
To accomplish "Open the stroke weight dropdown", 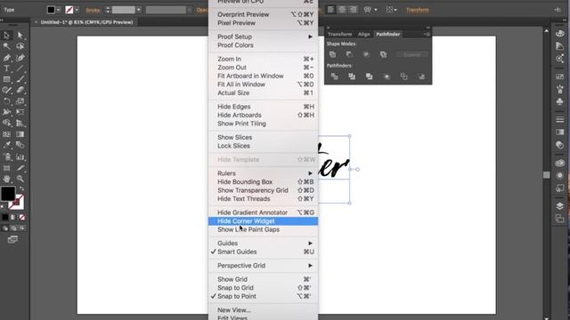I will 139,10.
